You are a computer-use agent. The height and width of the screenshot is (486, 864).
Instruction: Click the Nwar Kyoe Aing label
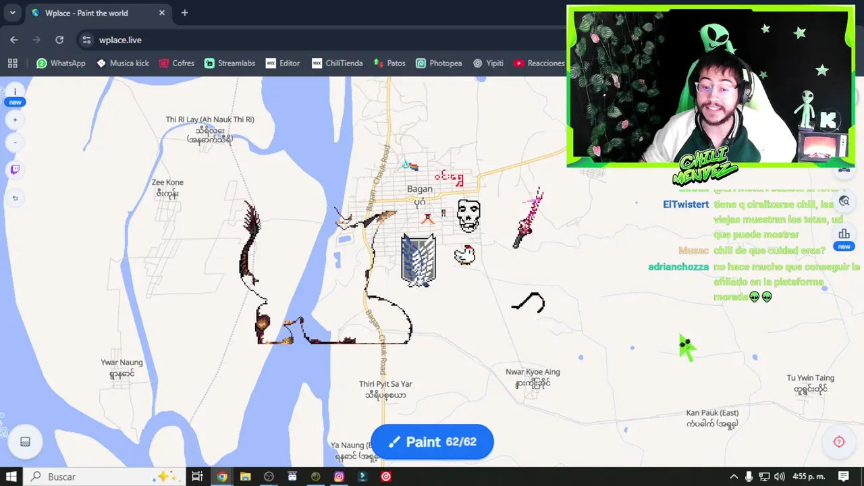click(x=533, y=372)
